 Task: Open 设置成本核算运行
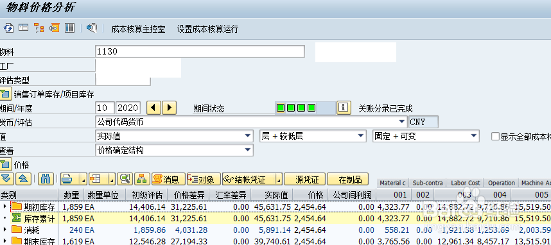(x=207, y=29)
